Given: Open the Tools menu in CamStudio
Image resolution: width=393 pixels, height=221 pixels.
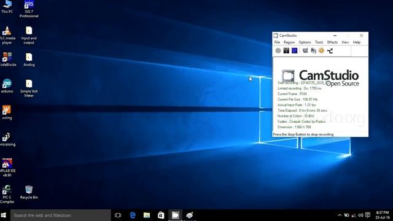Looking at the screenshot, I should click(319, 42).
